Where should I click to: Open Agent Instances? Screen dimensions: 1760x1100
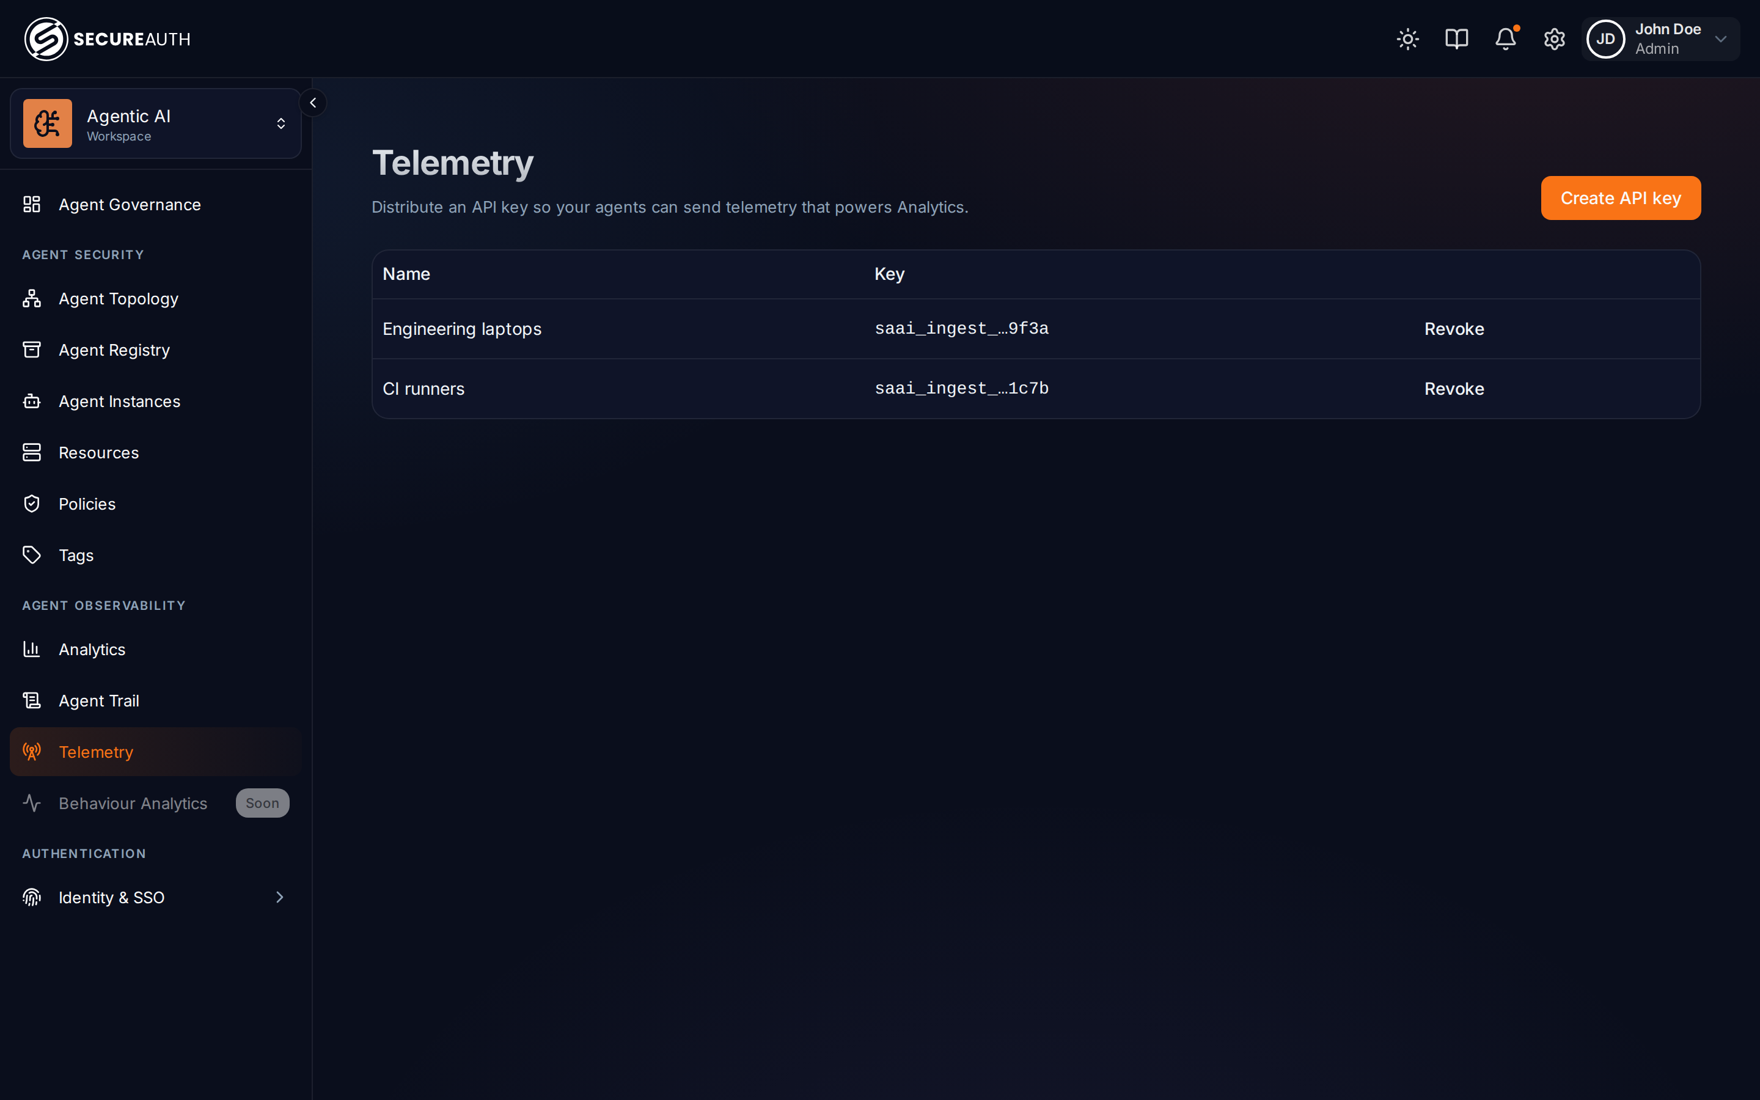[155, 401]
